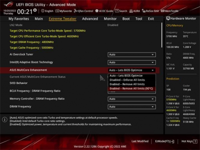Click the Hot Keys question-mark icon
The image size is (200, 150).
[195, 142]
